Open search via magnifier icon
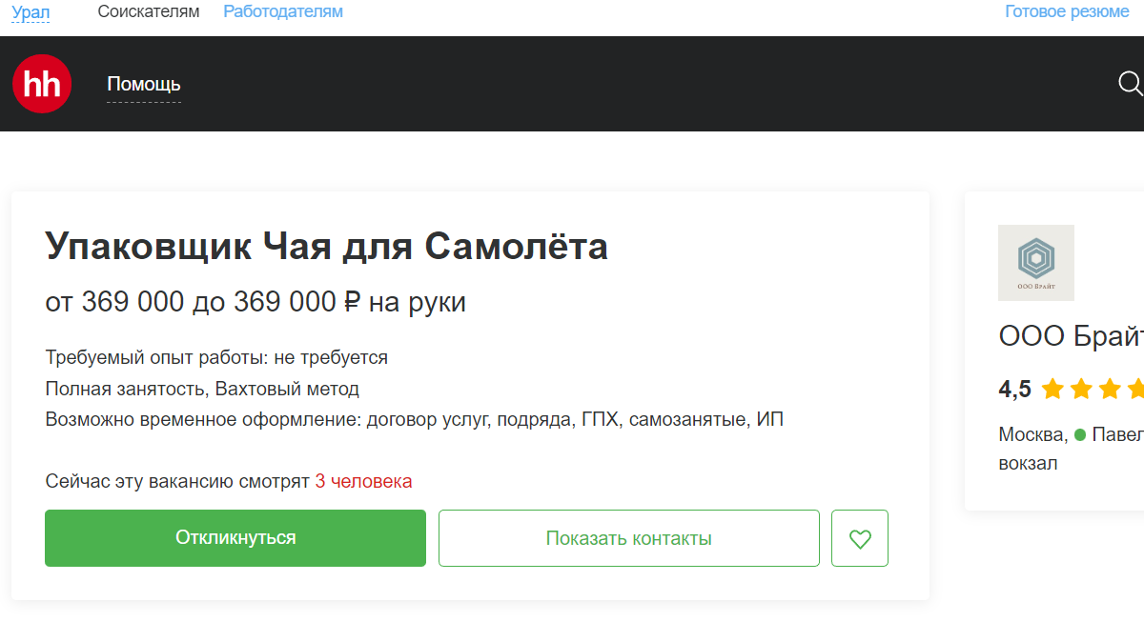Viewport: 1144px width, 622px height. point(1131,84)
